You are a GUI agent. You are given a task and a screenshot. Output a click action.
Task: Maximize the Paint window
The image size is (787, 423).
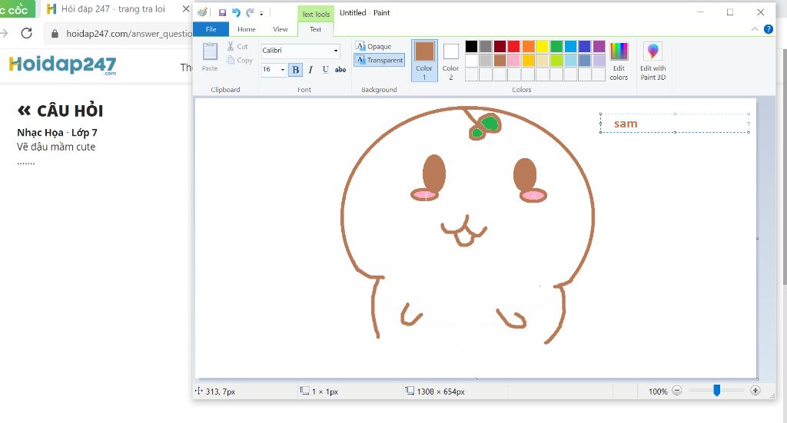(x=730, y=12)
